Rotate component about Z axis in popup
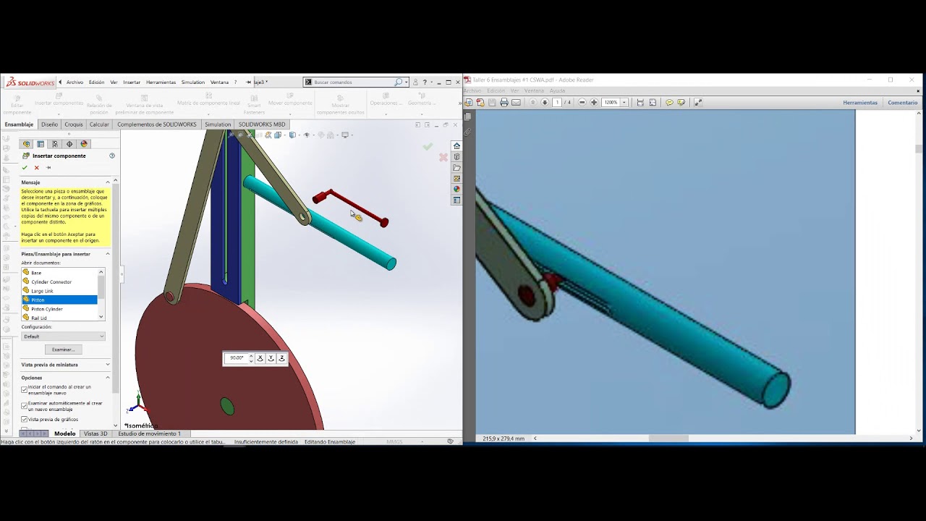The image size is (926, 521). 282,358
